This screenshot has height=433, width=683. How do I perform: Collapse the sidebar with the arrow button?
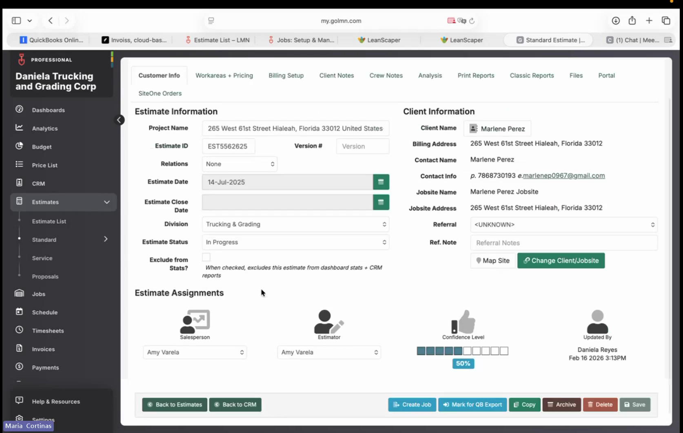point(119,120)
